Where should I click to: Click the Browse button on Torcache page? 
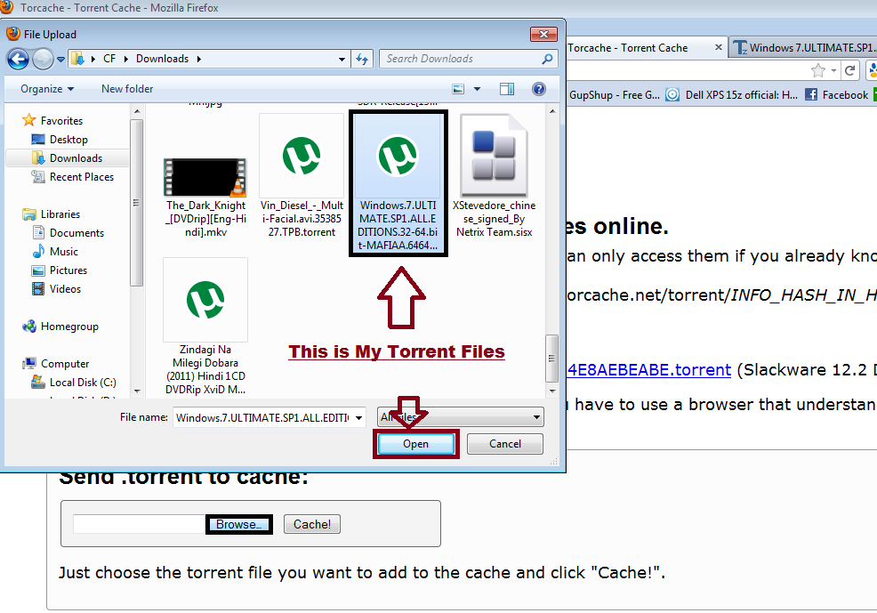239,525
